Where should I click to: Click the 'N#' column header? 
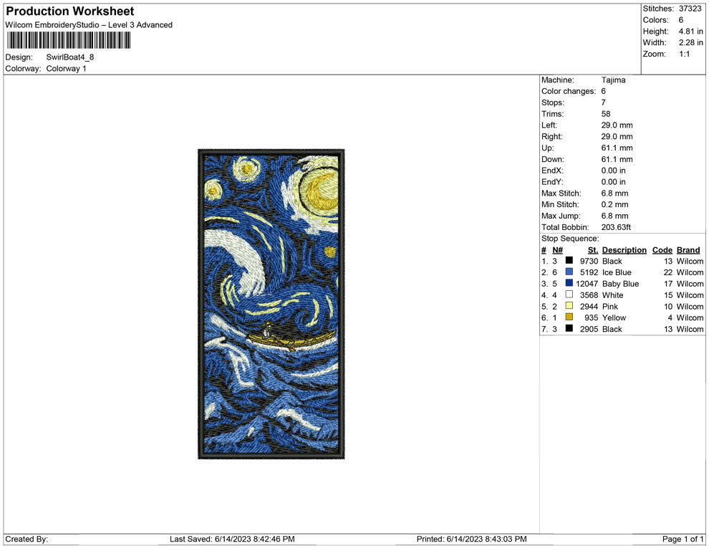557,250
